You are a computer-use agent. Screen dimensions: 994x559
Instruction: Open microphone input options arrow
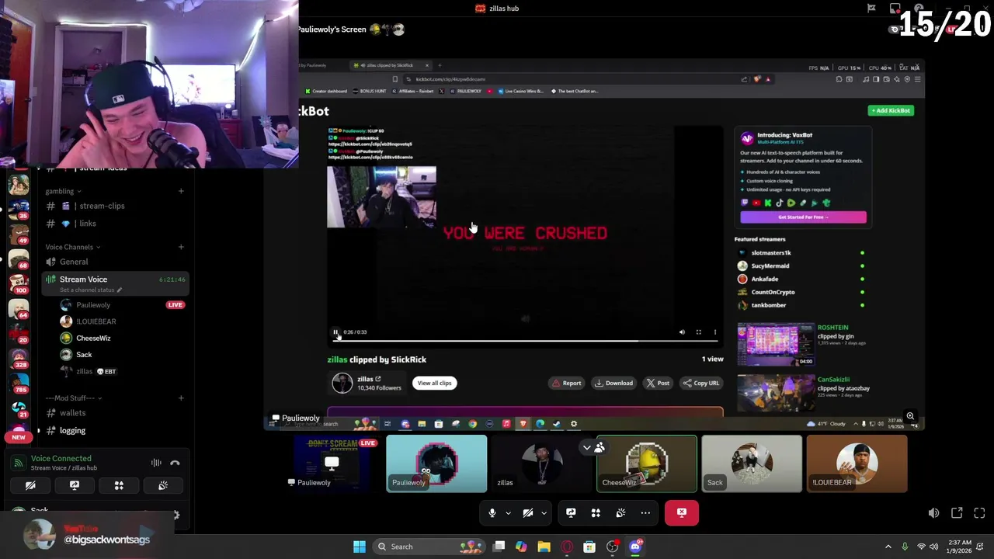(x=508, y=512)
